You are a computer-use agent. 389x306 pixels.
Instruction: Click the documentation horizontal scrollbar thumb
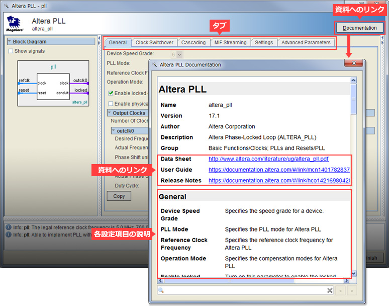coord(229,281)
